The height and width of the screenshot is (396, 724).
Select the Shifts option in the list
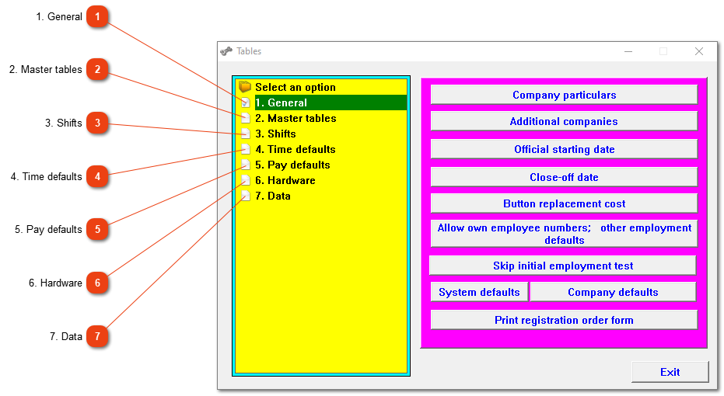point(275,134)
